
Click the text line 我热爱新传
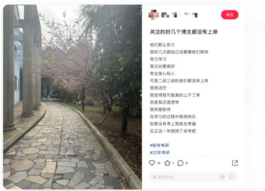160,110
